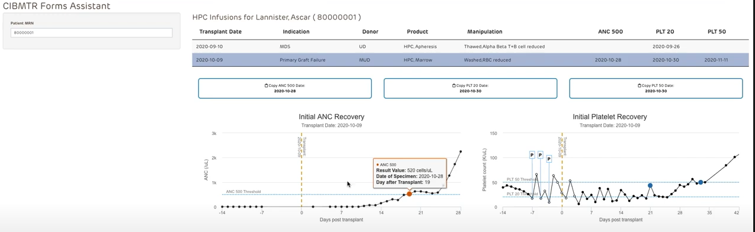Select the 2020-10-09 Primary Graft Failure row
755x232 pixels.
[470, 60]
